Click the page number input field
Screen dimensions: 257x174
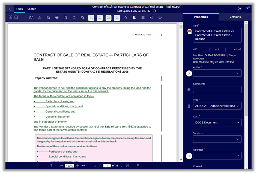click(x=107, y=166)
